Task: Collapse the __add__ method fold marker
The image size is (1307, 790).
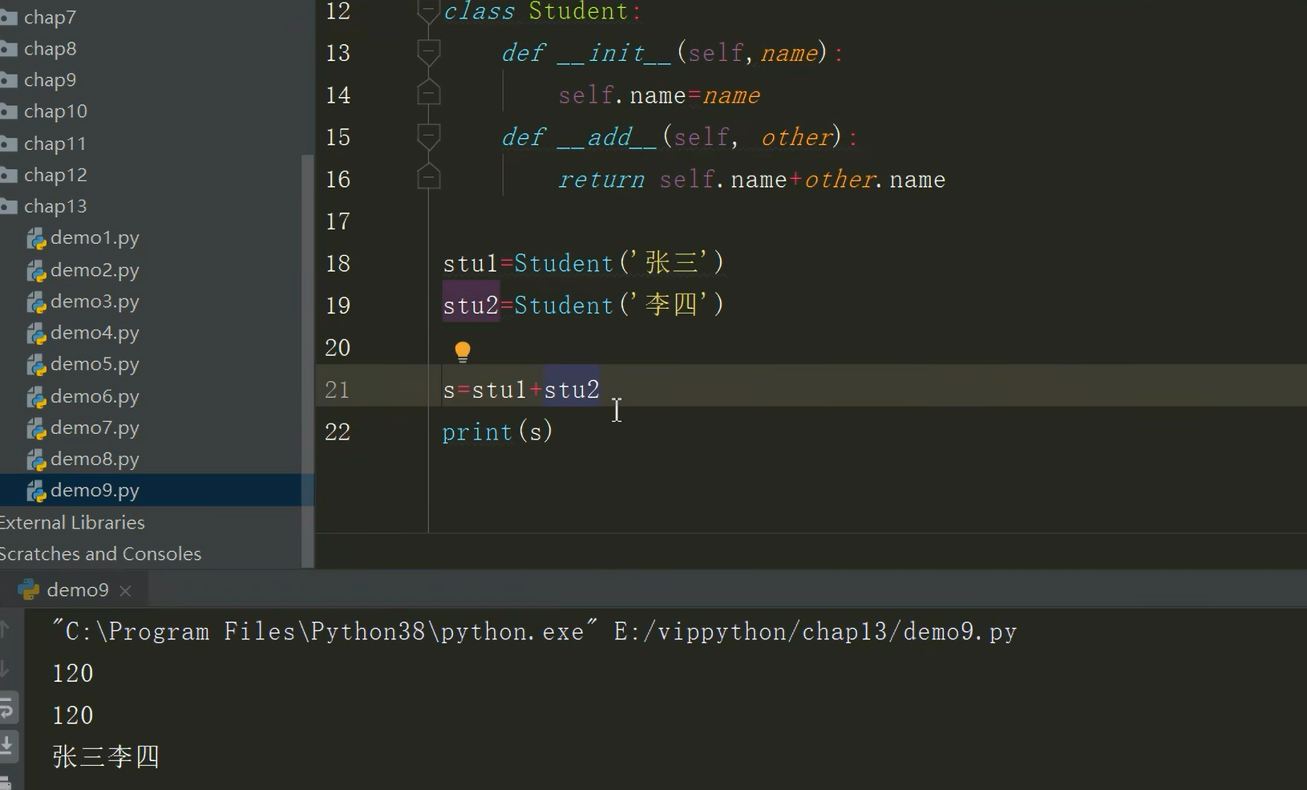Action: click(428, 137)
